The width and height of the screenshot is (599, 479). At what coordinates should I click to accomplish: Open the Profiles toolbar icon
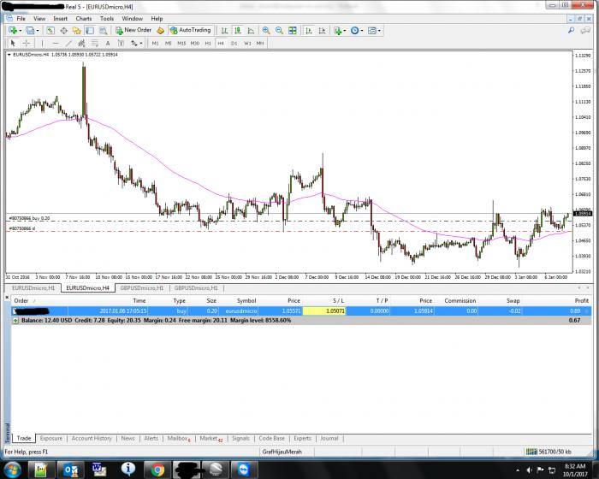(x=30, y=30)
